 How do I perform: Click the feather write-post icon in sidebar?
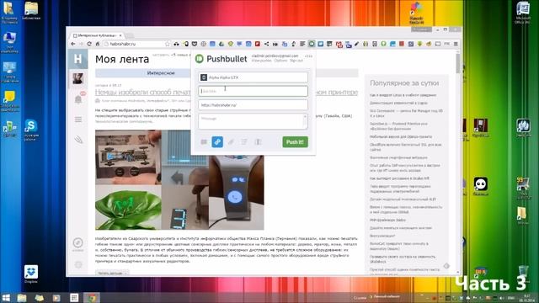pyautogui.click(x=78, y=139)
